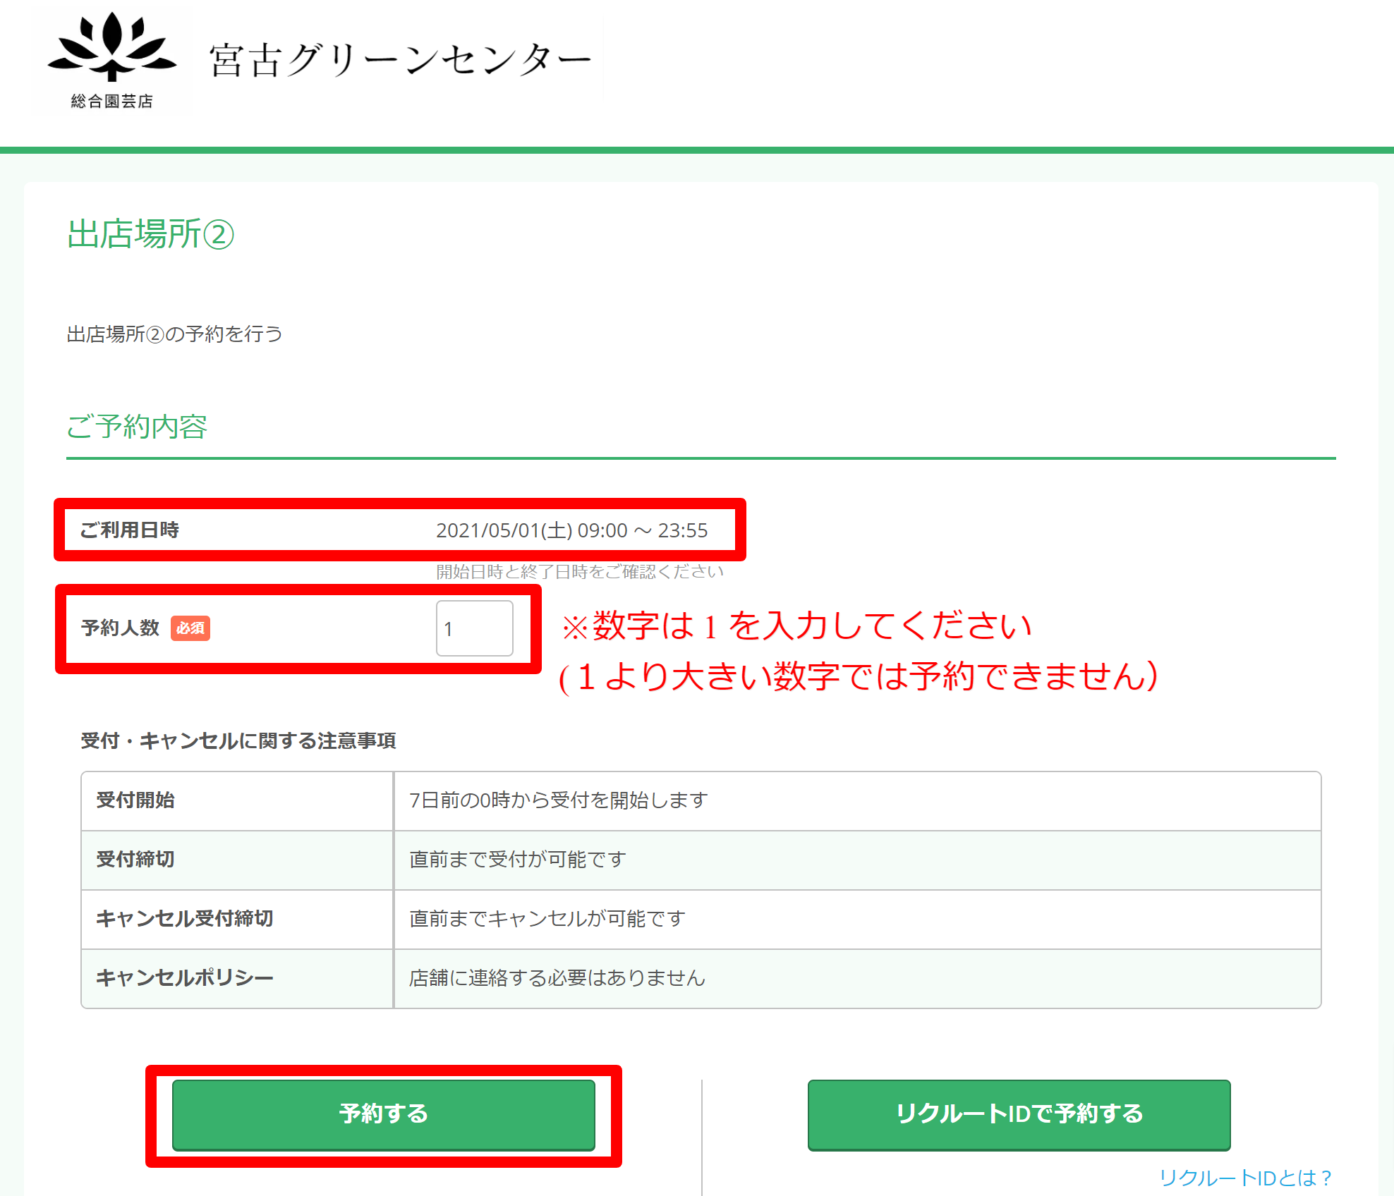Click the キャンセルポリシー row header
This screenshot has width=1394, height=1196.
185,978
